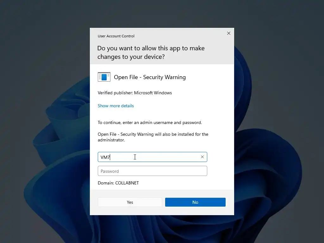Click the Verified publisher Microsoft Windows line
Viewport: 324px width, 243px height.
(x=135, y=93)
